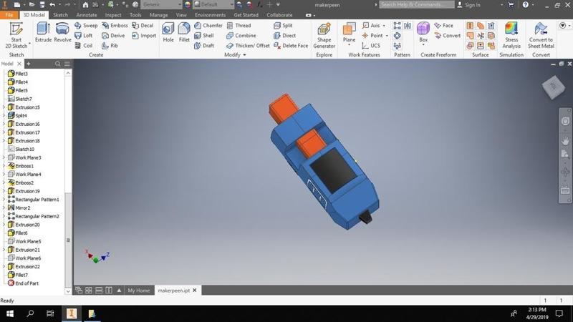The width and height of the screenshot is (573, 322).
Task: Click the ViewCube
Action: click(x=553, y=87)
